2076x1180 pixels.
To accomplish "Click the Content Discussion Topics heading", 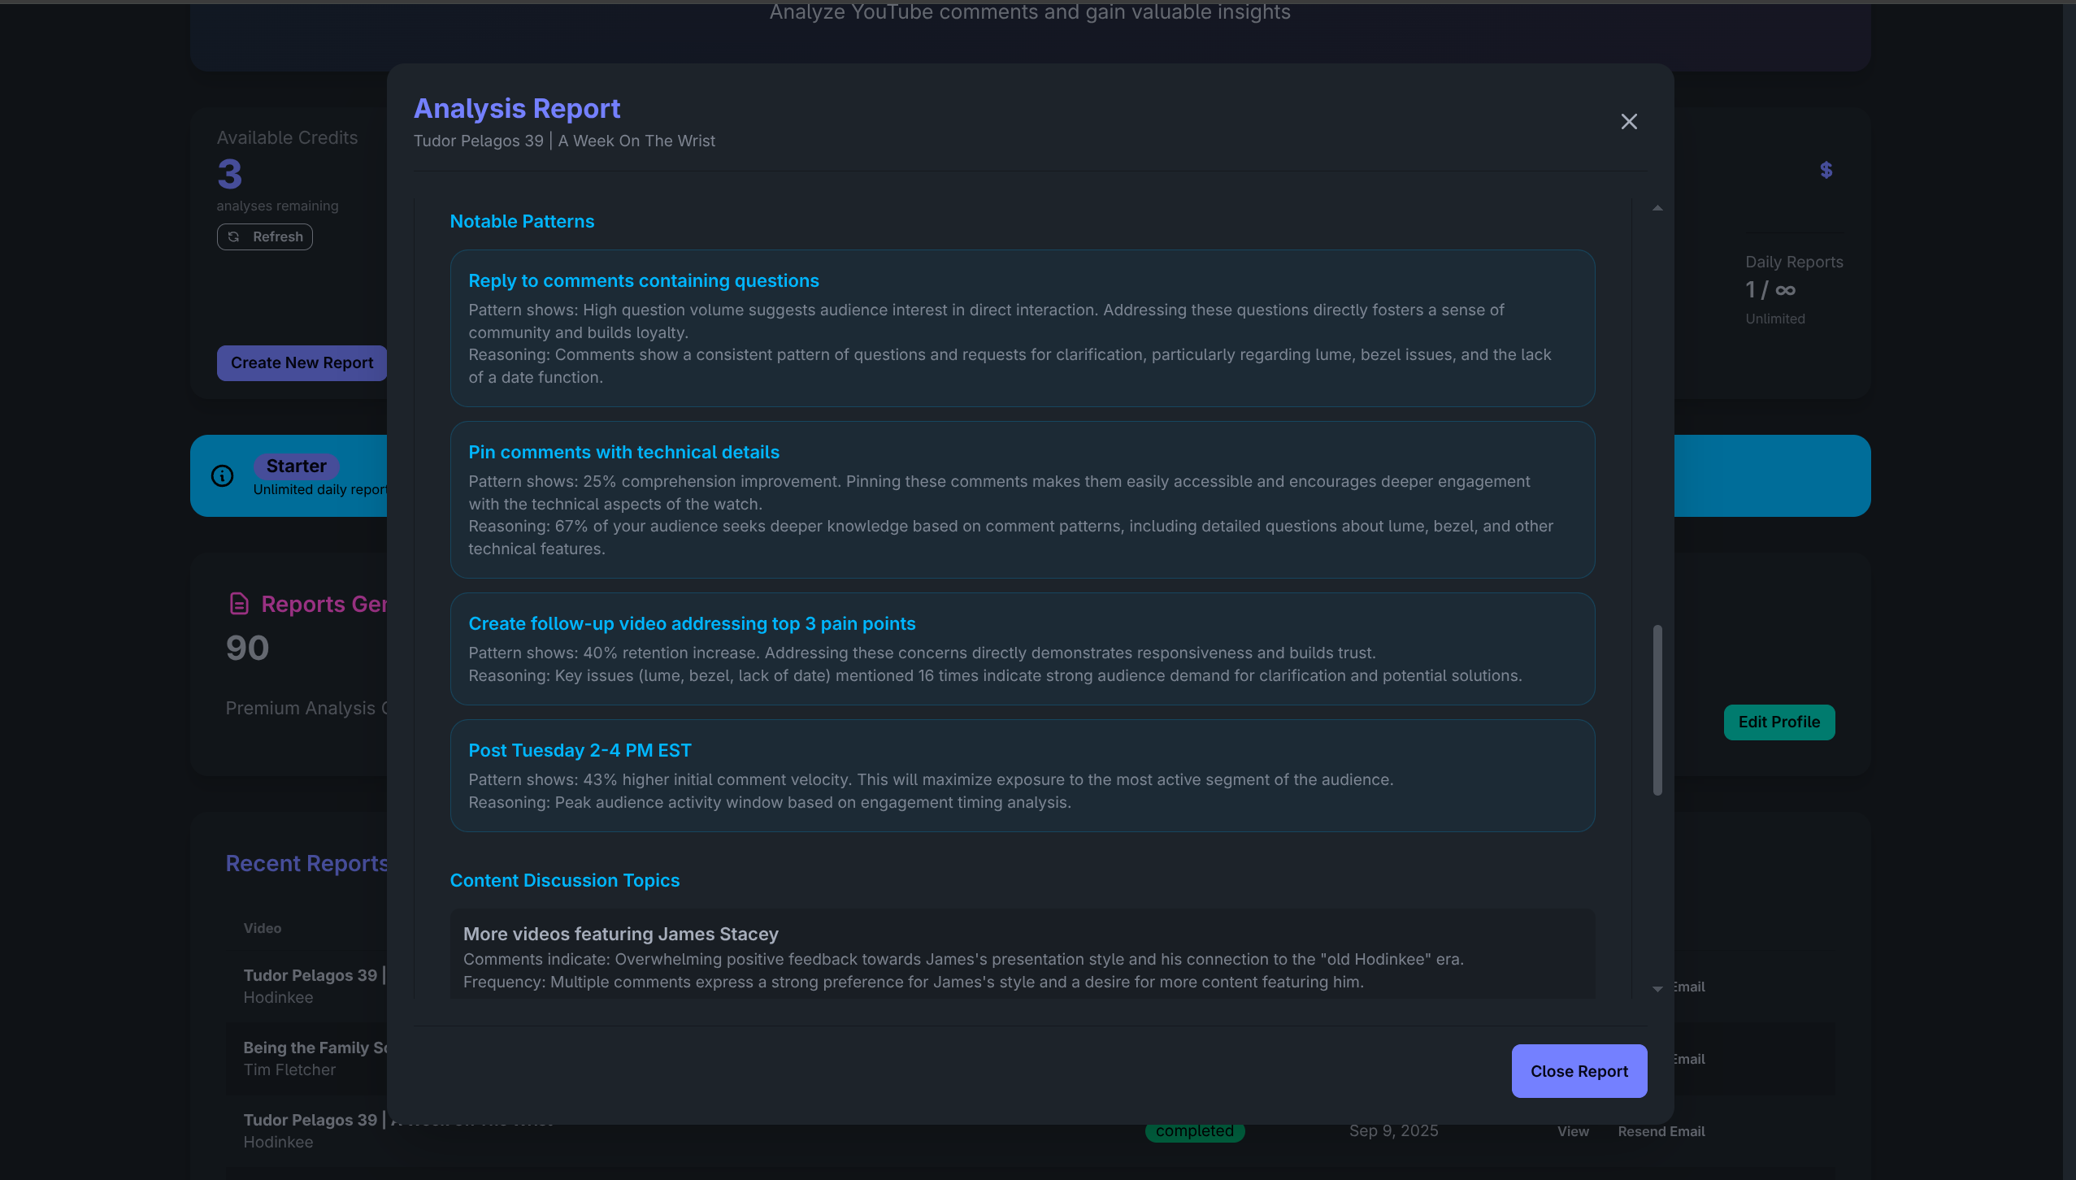I will 564,880.
